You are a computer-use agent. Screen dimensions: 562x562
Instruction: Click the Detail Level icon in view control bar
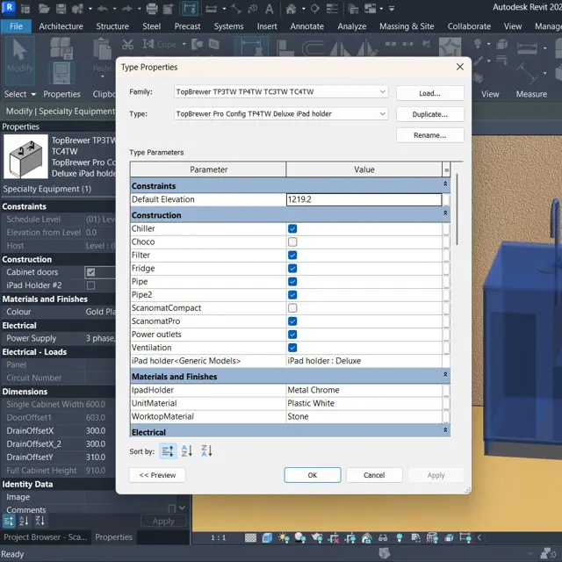(250, 537)
